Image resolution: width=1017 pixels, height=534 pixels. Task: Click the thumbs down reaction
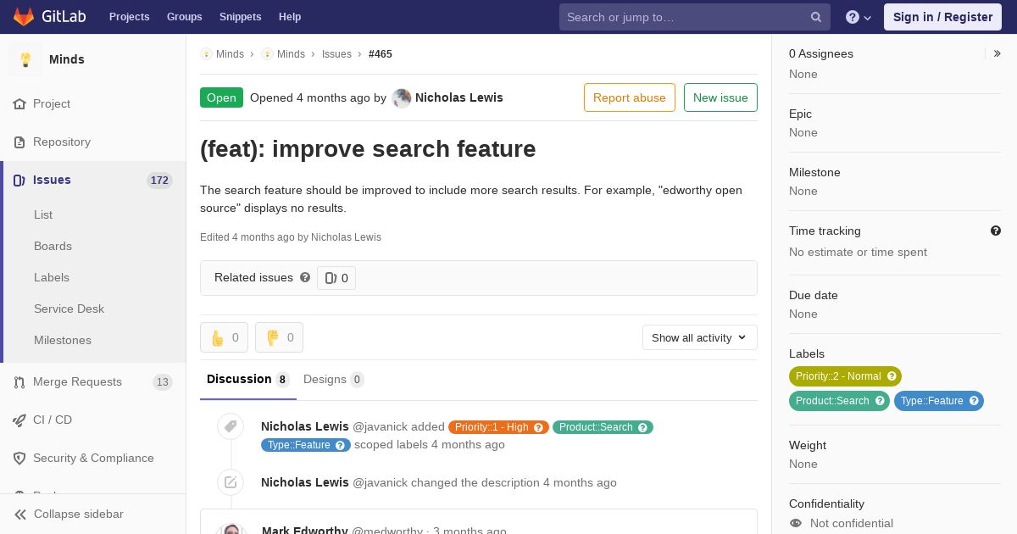point(280,337)
